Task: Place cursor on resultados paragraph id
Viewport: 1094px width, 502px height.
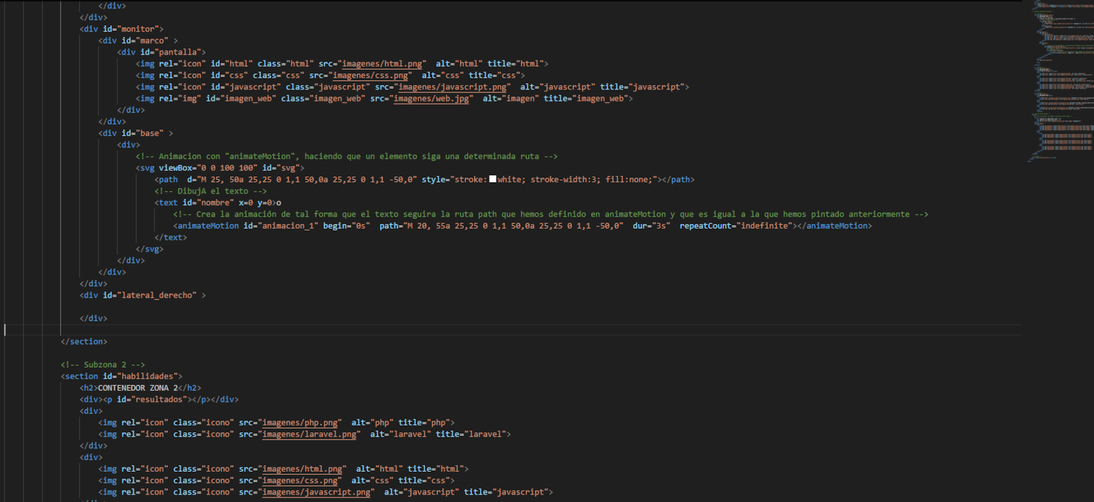Action: click(158, 400)
